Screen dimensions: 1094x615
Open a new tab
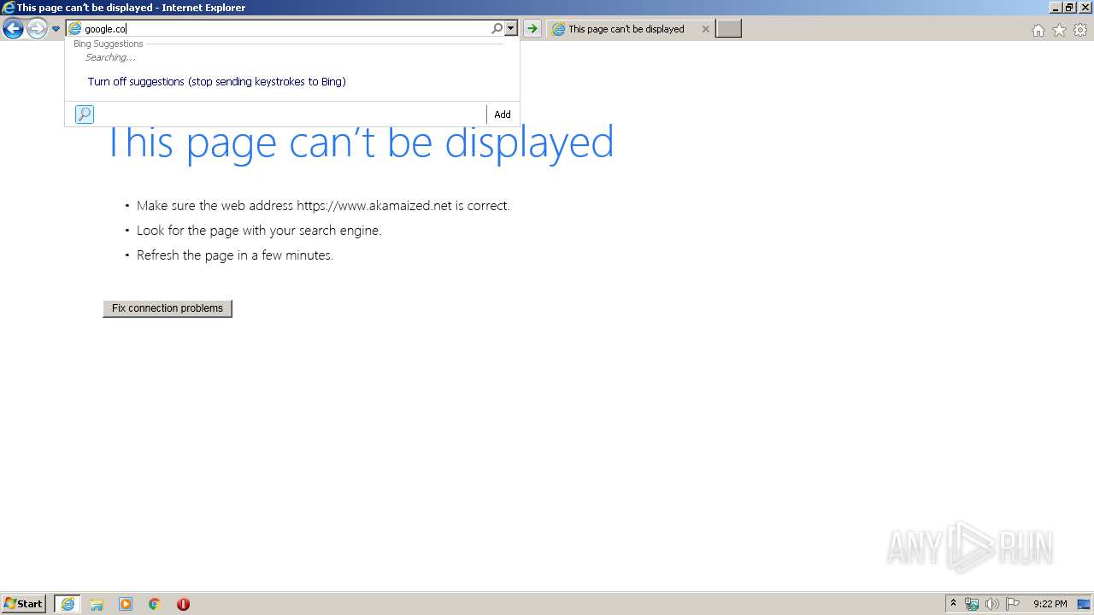click(728, 29)
